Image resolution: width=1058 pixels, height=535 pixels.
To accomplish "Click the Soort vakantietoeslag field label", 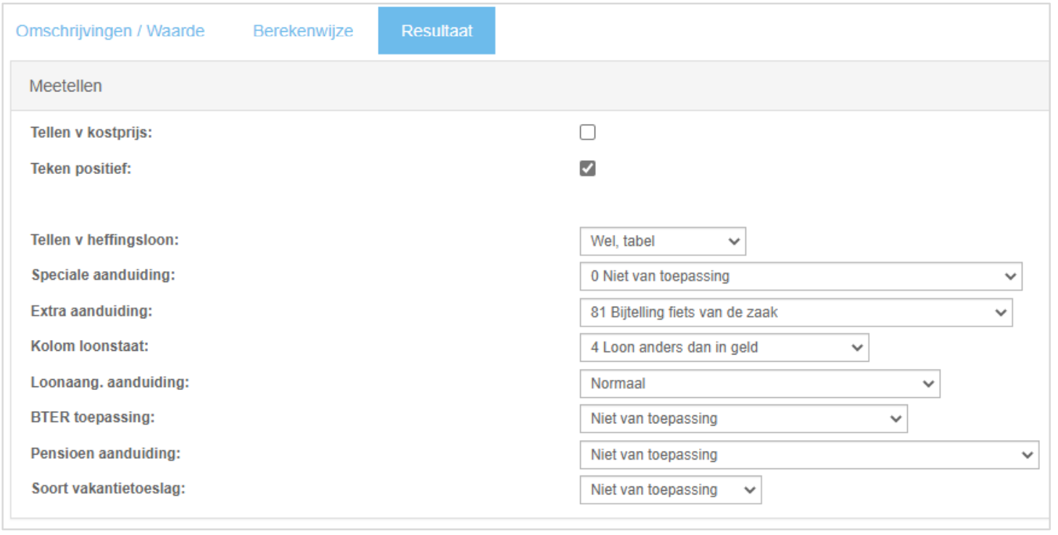I will 109,488.
